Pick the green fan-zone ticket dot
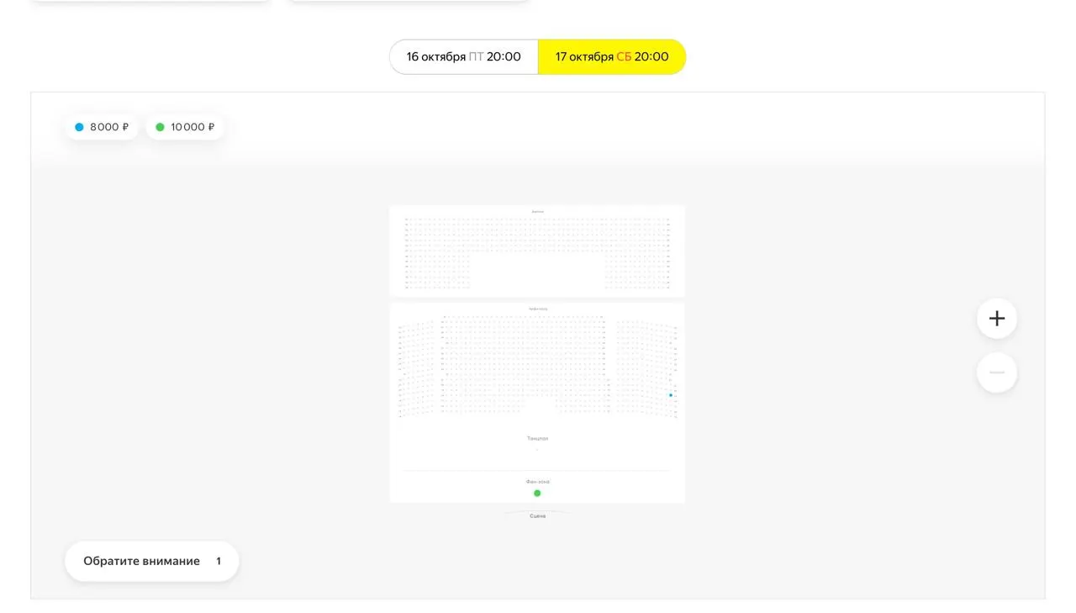This screenshot has height=613, width=1076. tap(537, 493)
